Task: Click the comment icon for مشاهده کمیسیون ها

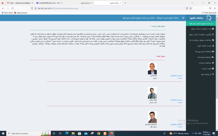Action: tap(213, 52)
